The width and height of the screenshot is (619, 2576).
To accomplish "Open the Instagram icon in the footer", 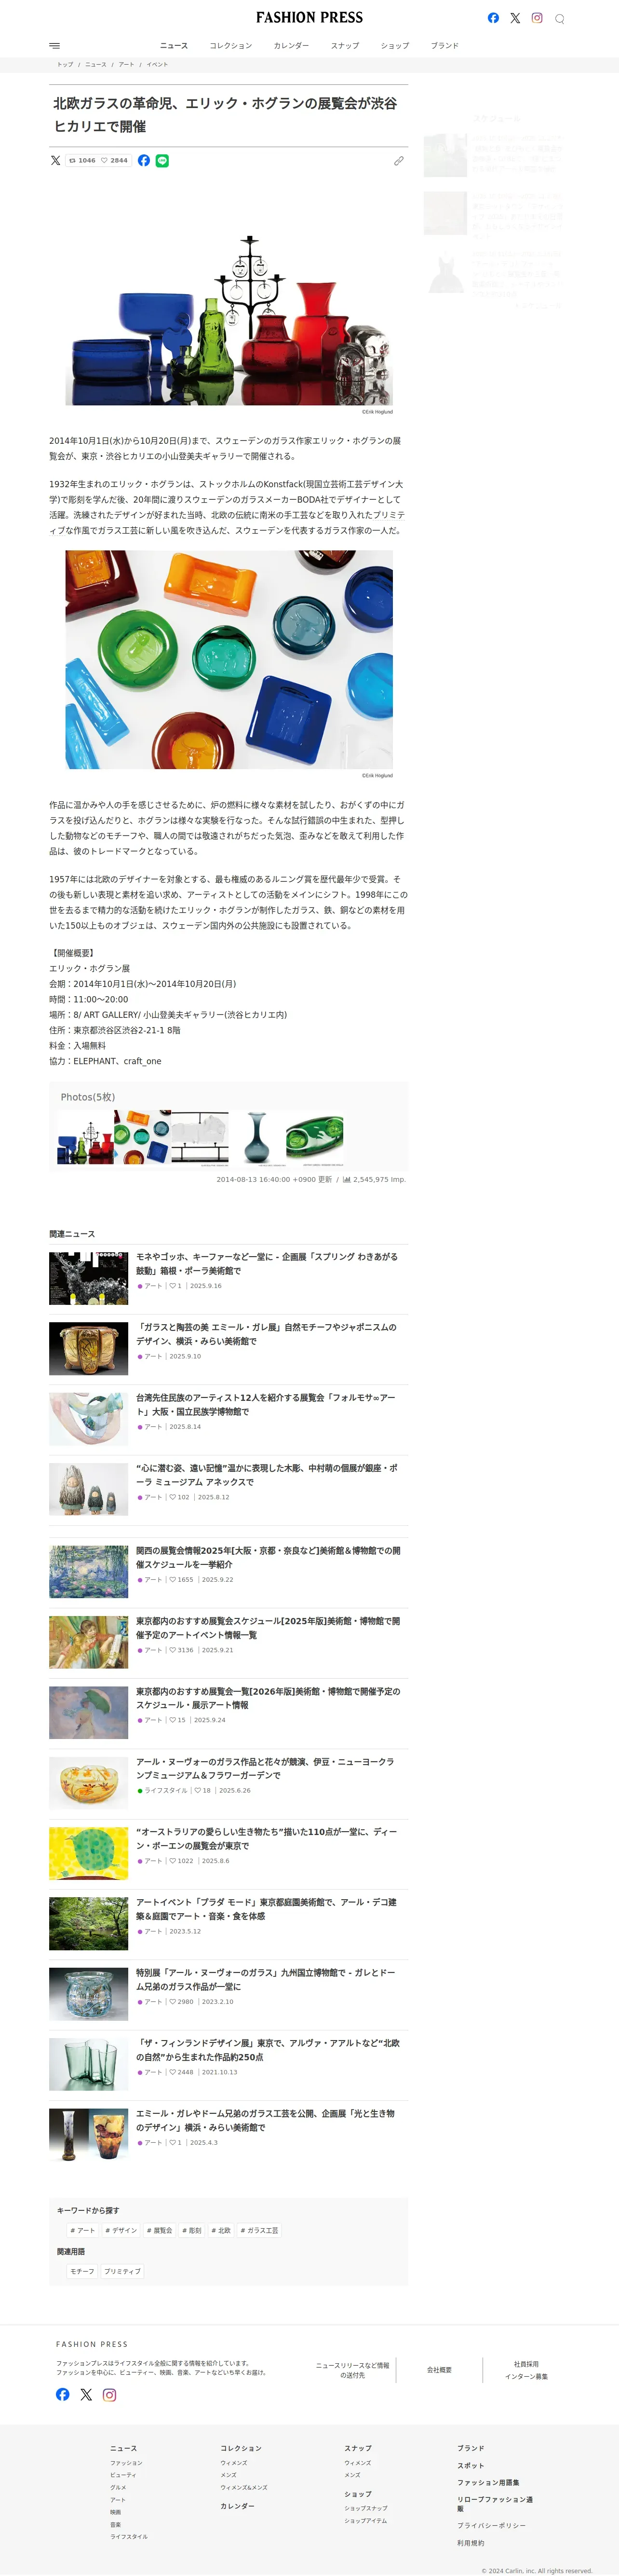I will 110,2394.
